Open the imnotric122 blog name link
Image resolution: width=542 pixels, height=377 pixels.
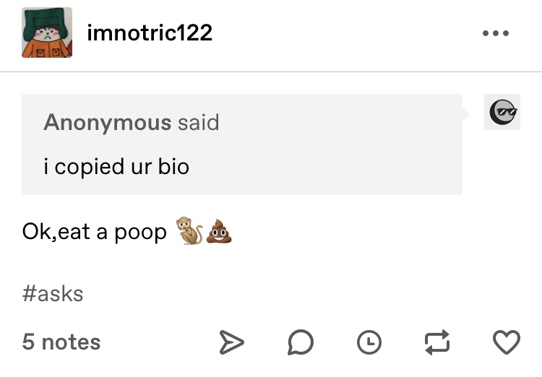(x=150, y=32)
